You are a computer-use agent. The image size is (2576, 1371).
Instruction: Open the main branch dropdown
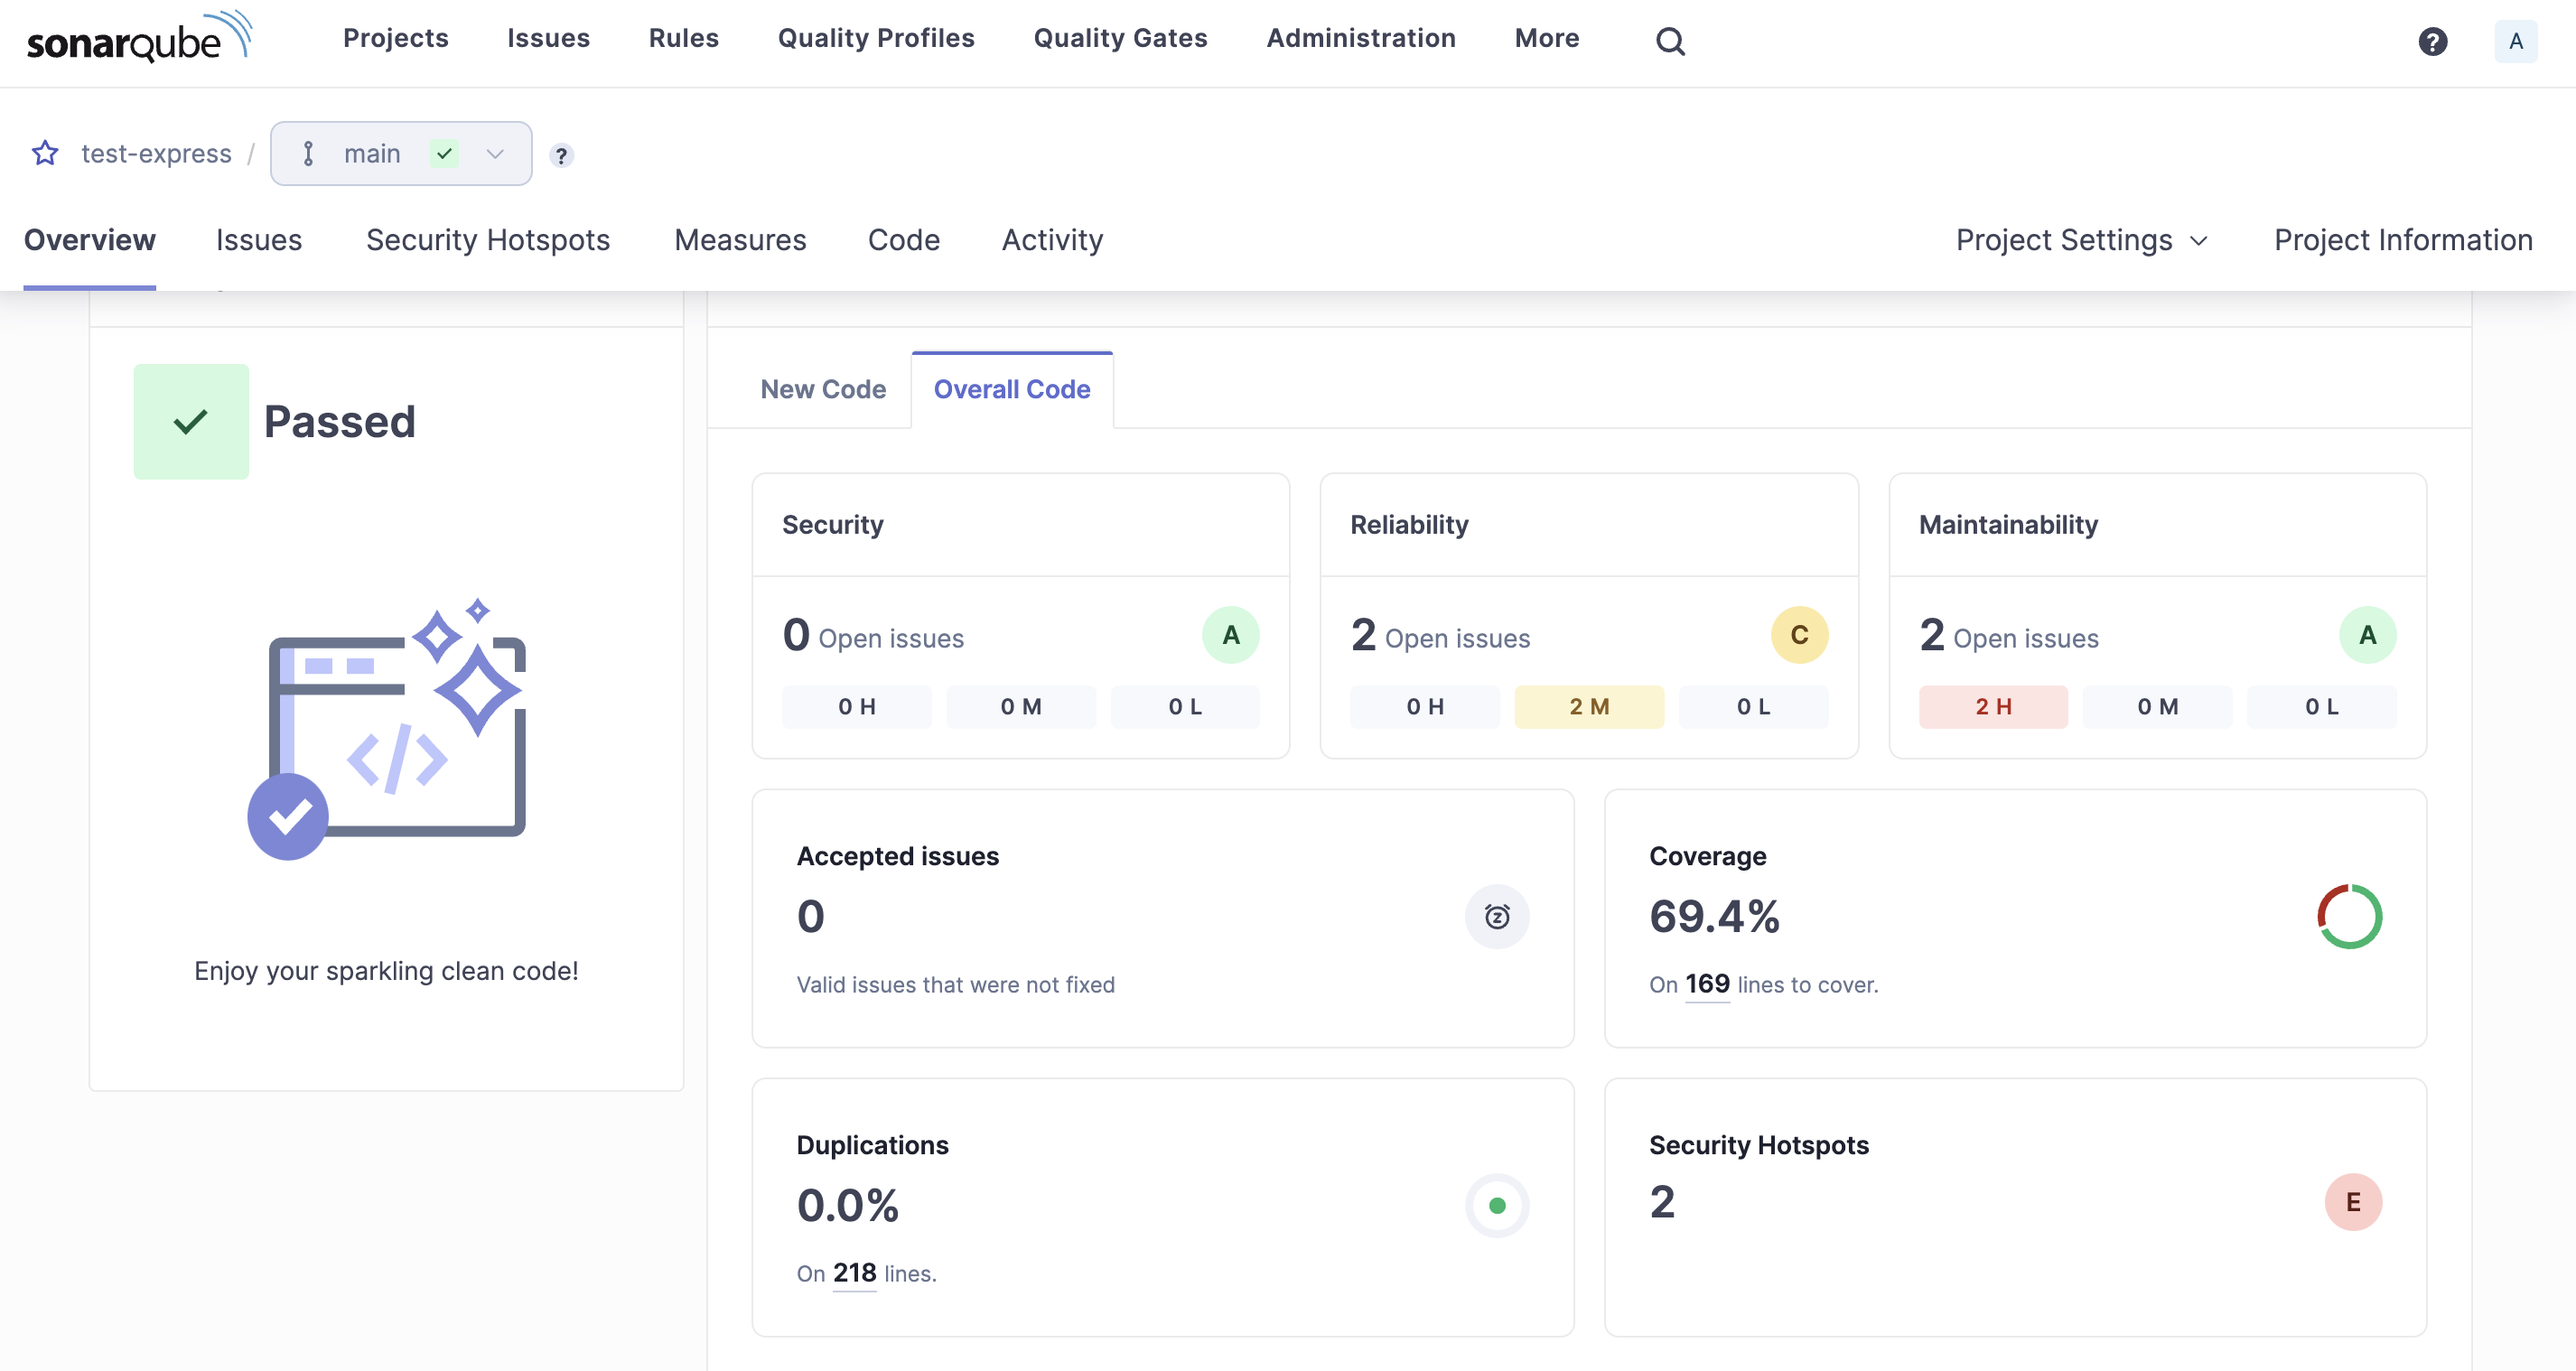401,153
